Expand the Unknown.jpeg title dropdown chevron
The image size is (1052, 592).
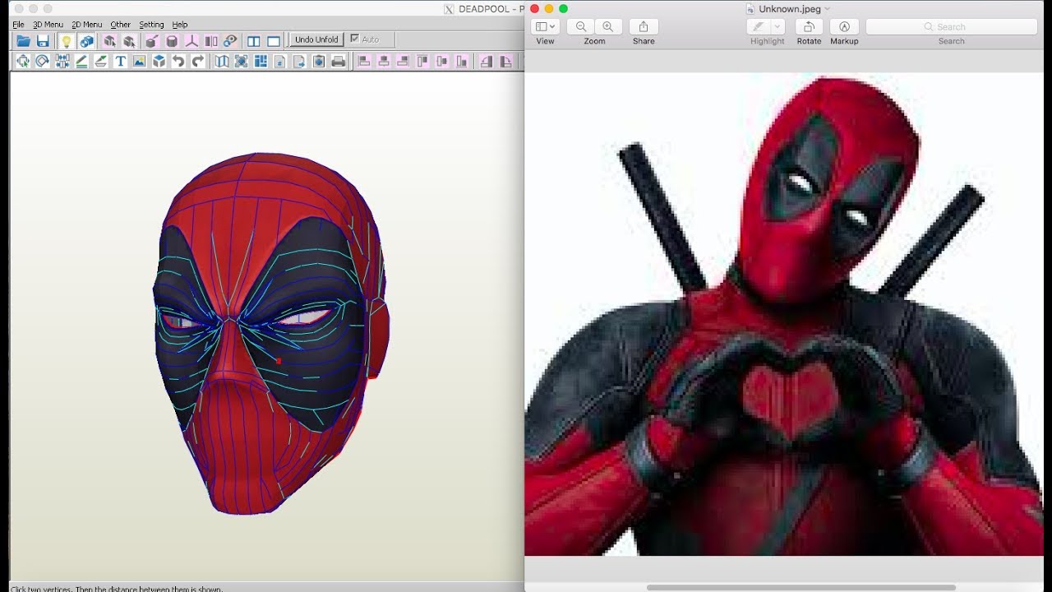point(827,9)
